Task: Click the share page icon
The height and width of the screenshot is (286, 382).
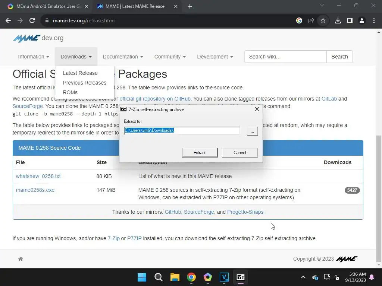Action: (x=311, y=21)
